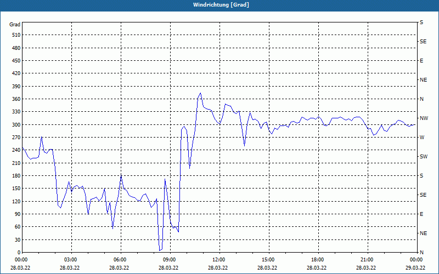Select the 240 left axis label
Viewport: 439px width, 274px height.
click(x=16, y=150)
